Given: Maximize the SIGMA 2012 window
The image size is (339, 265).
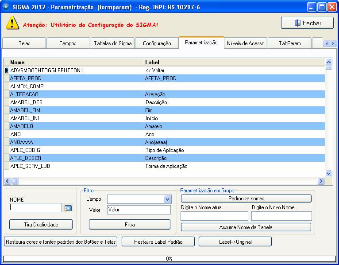Looking at the screenshot, I should coord(321,7).
